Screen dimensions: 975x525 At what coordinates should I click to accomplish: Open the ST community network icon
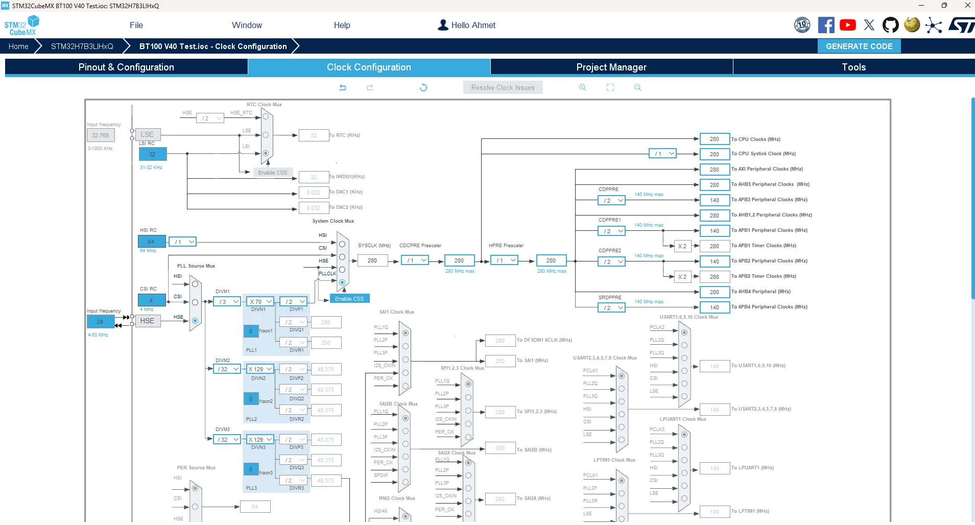click(934, 26)
